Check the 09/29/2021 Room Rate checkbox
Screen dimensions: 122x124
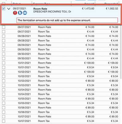pyautogui.click(x=4, y=45)
